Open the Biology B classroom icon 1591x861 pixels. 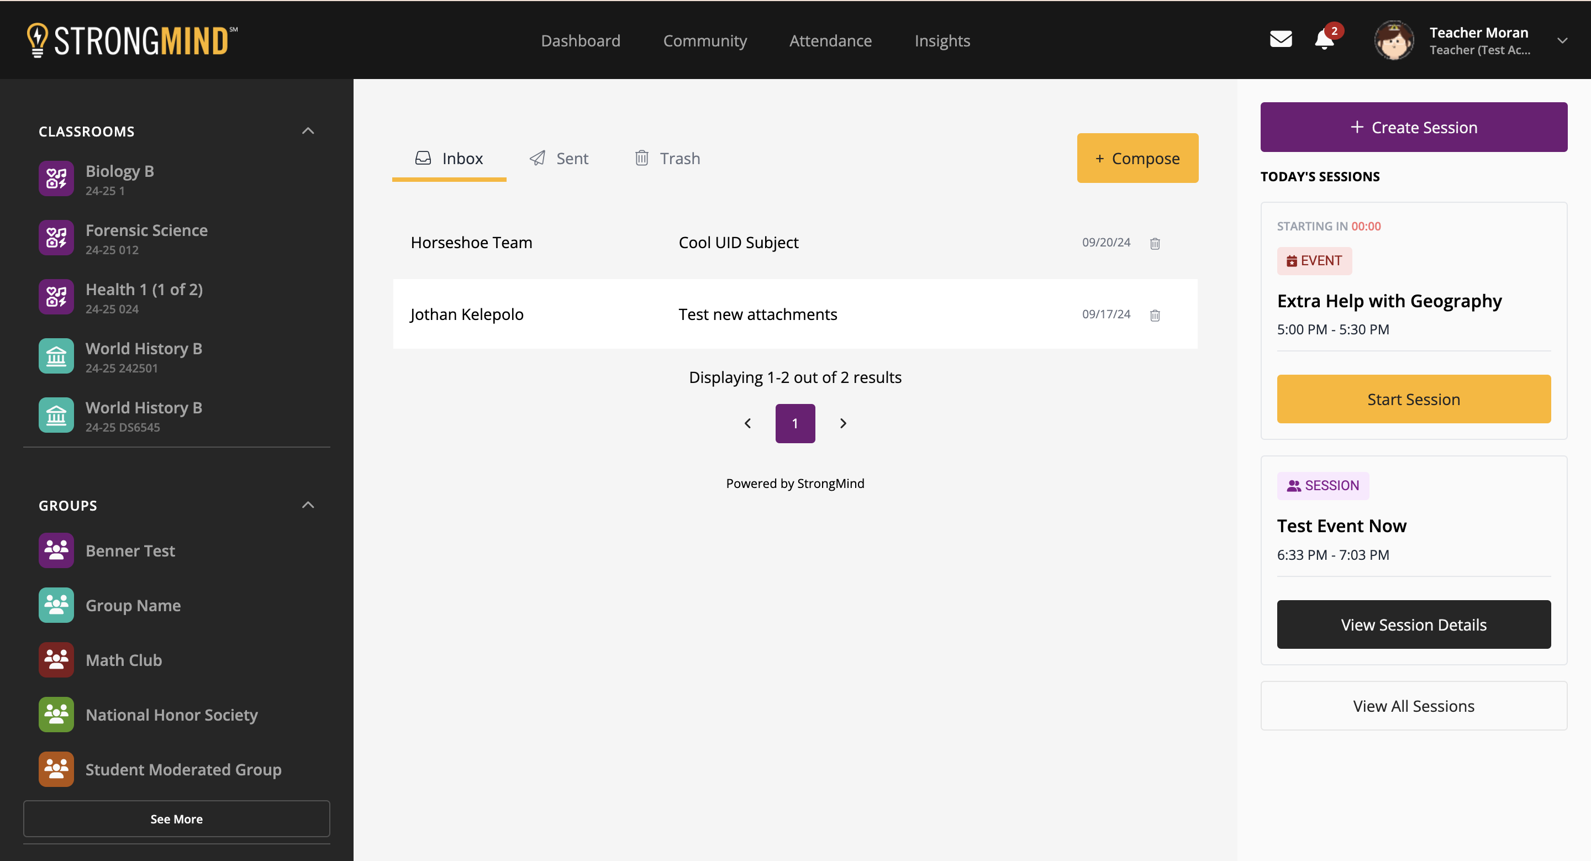coord(56,179)
